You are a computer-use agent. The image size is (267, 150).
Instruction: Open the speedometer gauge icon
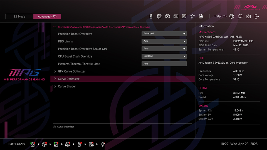[x=167, y=16]
